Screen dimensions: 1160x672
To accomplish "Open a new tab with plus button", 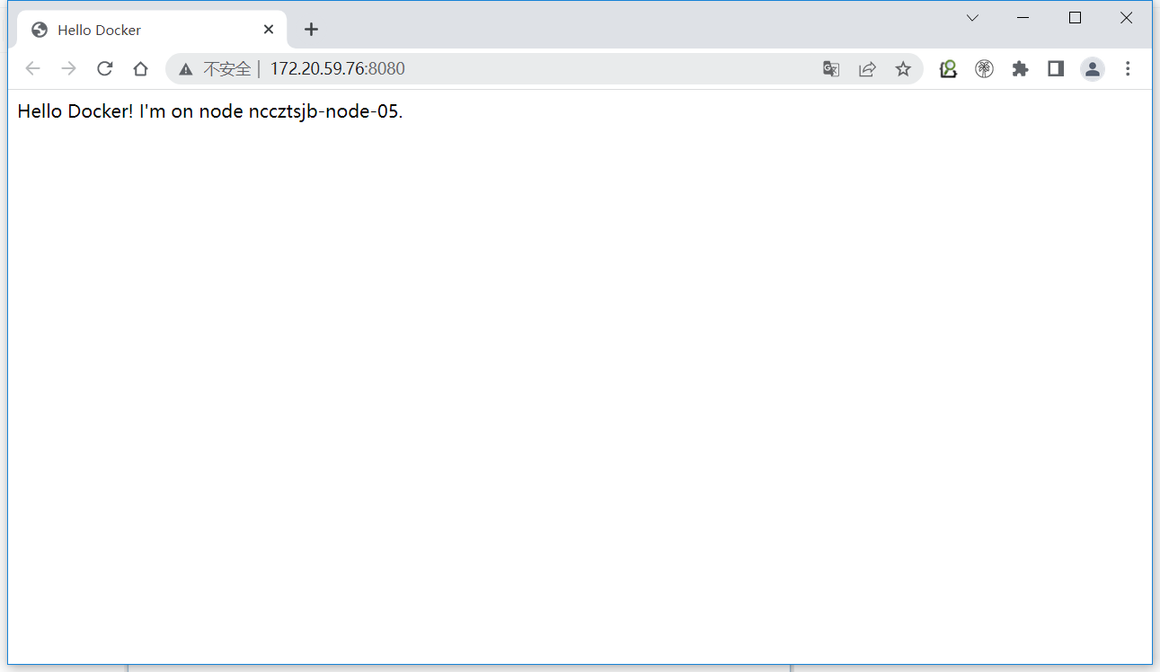I will [311, 30].
